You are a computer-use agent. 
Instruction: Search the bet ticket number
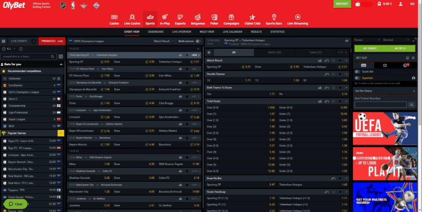click(411, 105)
